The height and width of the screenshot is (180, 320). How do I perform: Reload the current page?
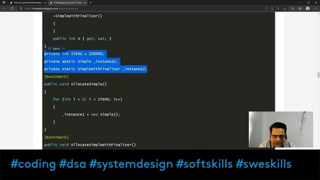(12, 8)
